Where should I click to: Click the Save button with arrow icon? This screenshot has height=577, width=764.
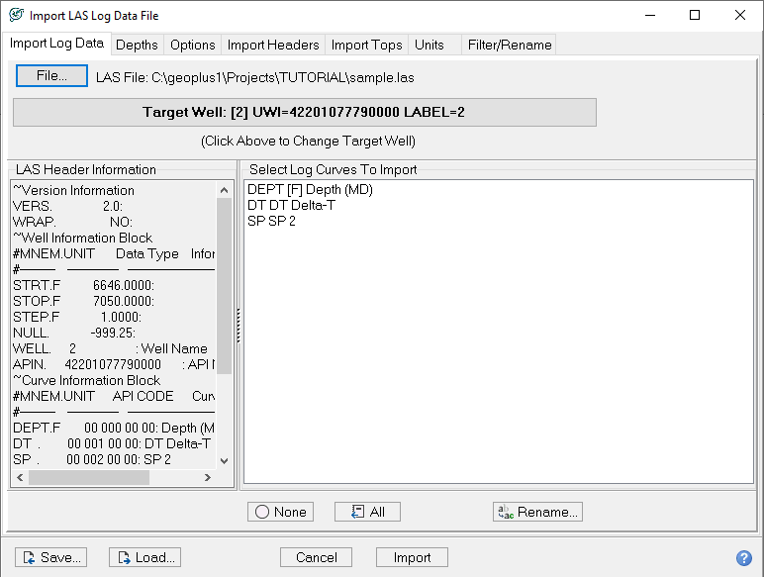pos(50,557)
